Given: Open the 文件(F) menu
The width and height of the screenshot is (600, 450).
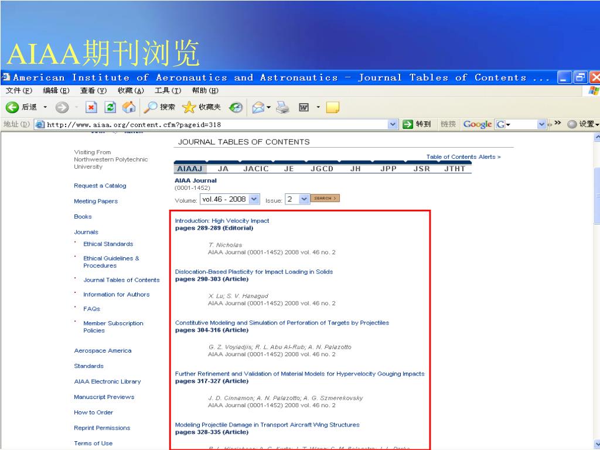Looking at the screenshot, I should (x=19, y=91).
